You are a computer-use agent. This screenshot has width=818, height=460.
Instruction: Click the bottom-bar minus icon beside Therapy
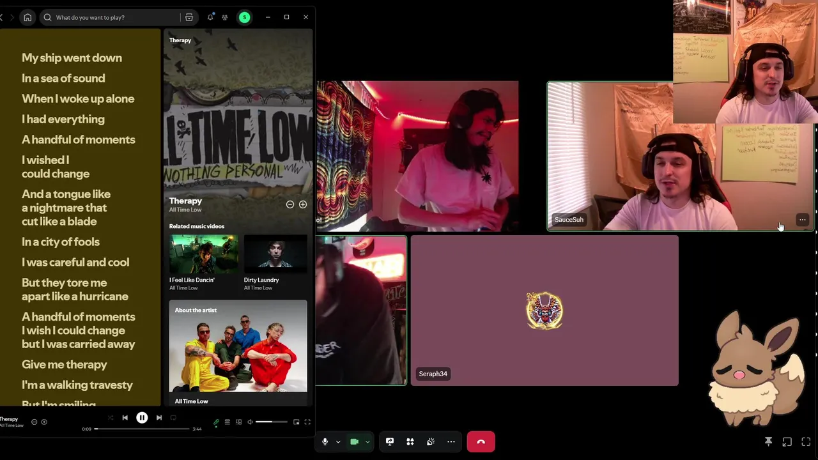35,422
